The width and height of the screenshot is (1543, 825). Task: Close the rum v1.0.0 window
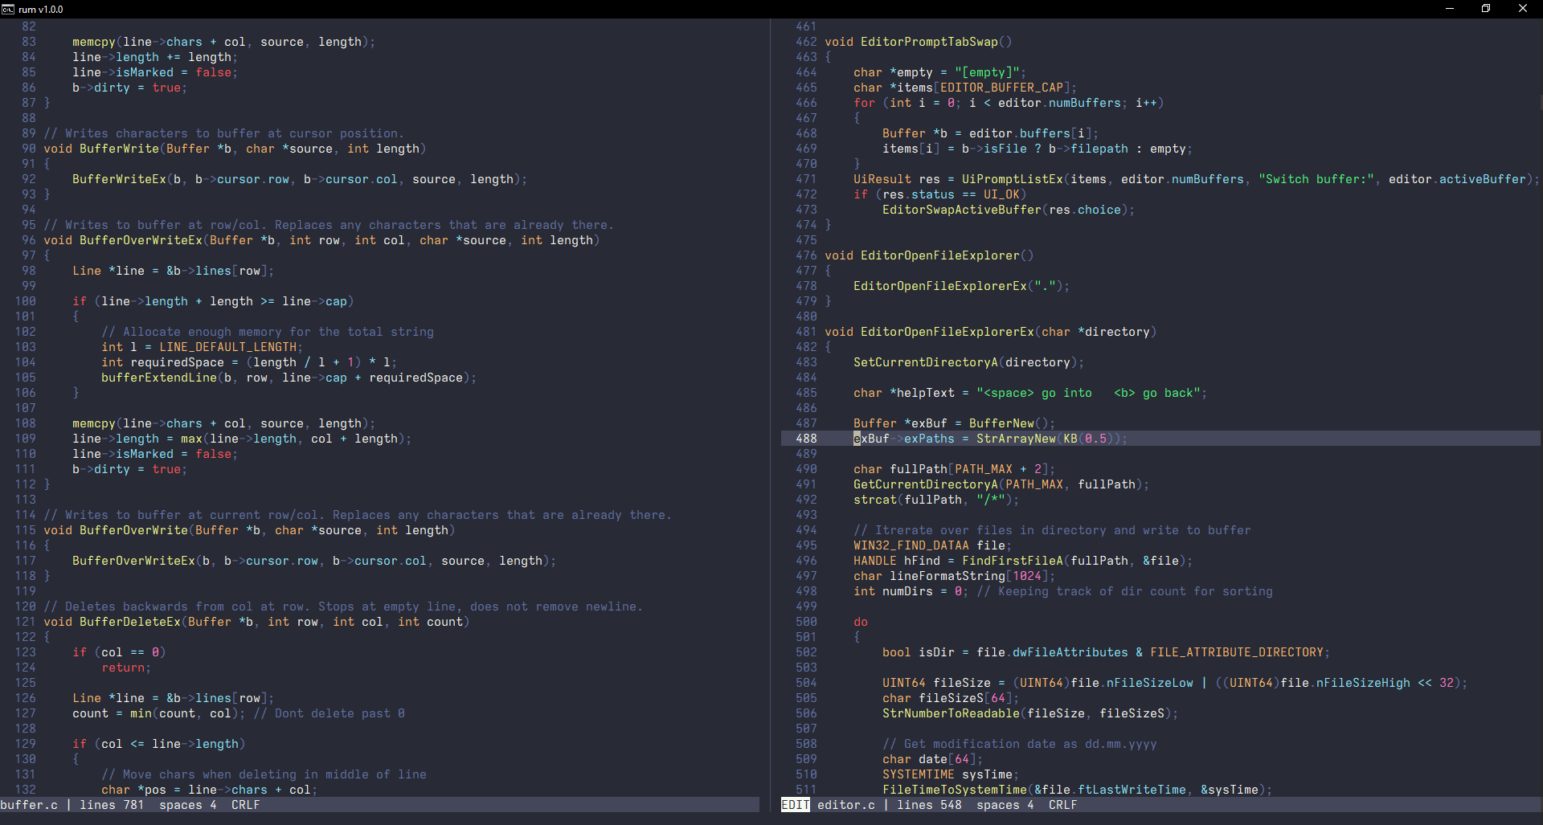[x=1522, y=9]
